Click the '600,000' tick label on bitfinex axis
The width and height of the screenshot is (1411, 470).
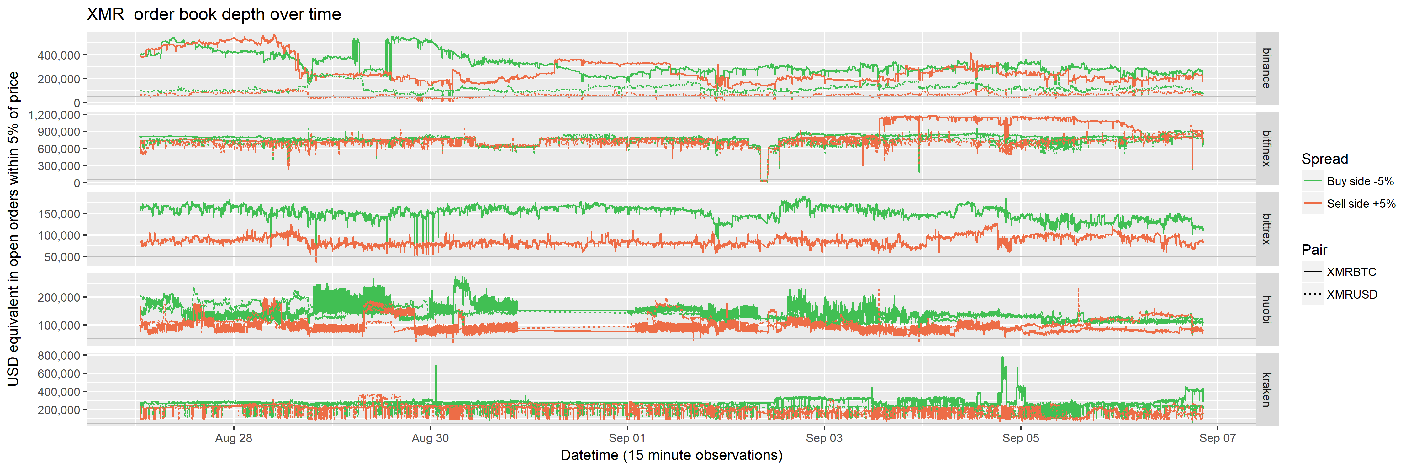point(59,149)
